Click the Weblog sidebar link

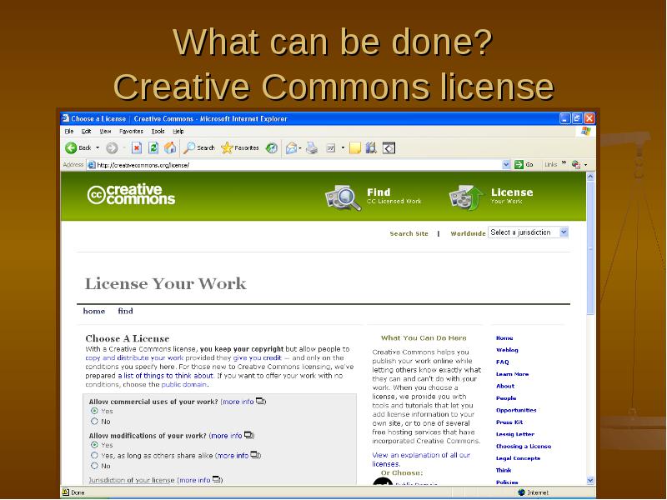point(507,350)
